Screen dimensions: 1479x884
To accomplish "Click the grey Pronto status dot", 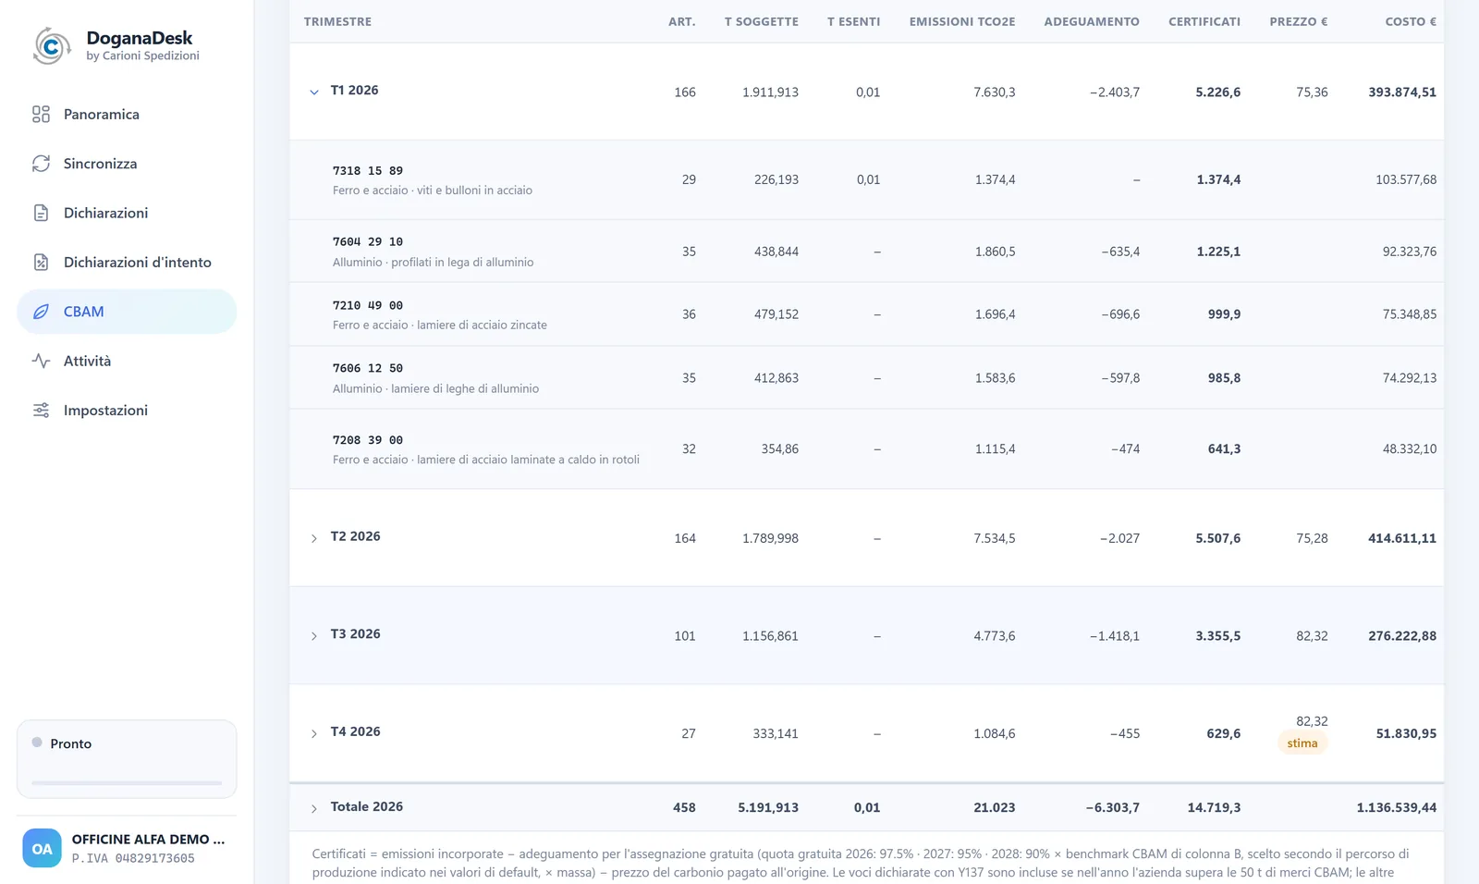I will tap(37, 743).
